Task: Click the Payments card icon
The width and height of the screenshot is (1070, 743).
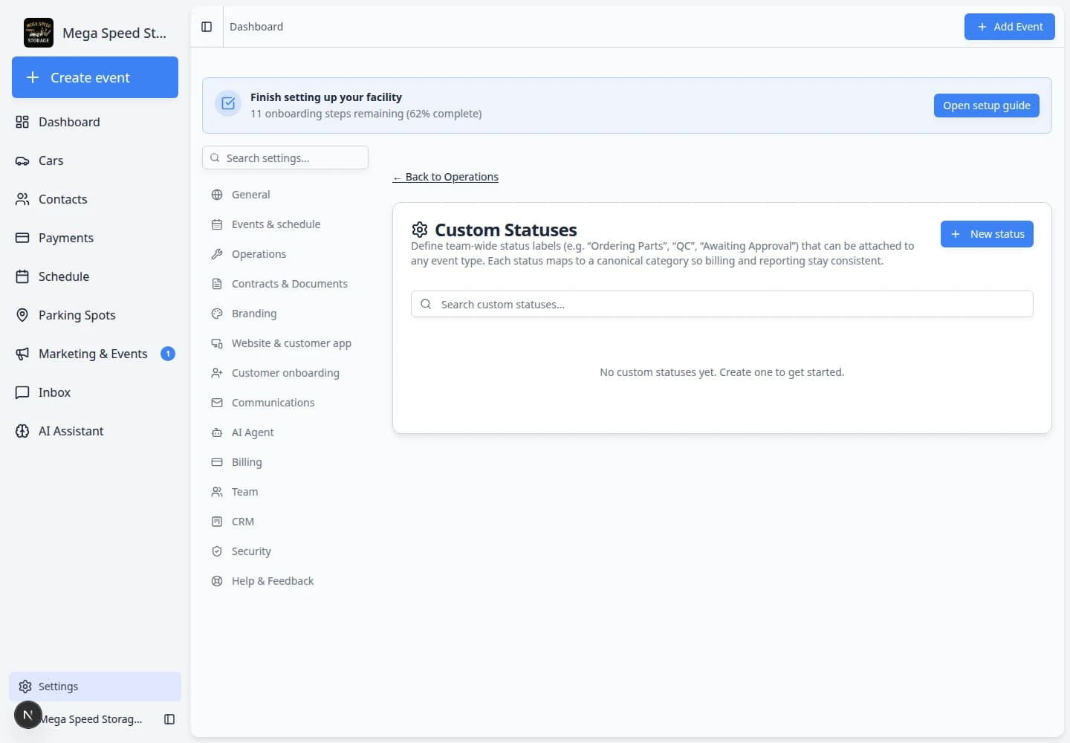Action: 22,238
